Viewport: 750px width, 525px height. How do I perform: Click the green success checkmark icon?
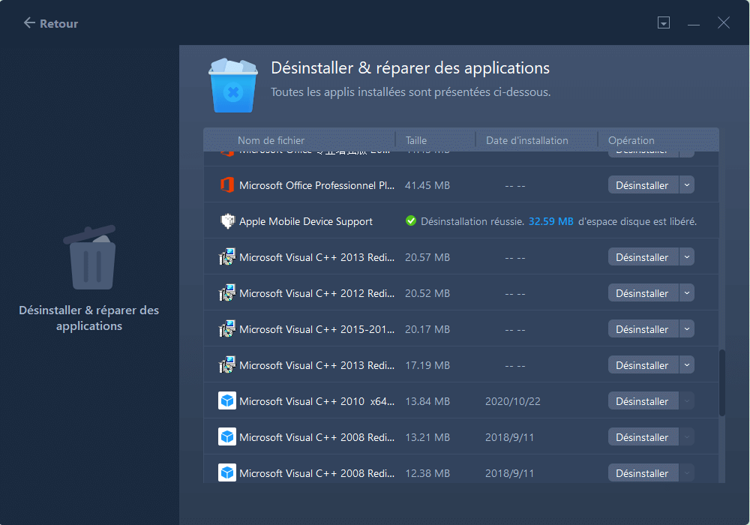coord(410,221)
